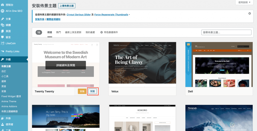Click the LikeCoin clapping icon

click(x=3, y=43)
